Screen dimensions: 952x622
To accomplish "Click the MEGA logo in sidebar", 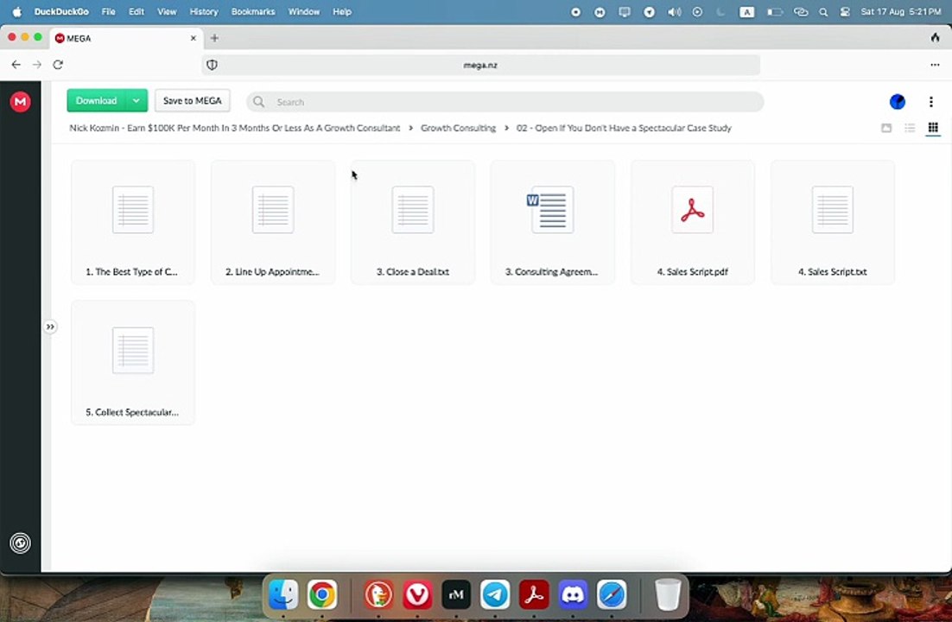I will [20, 101].
